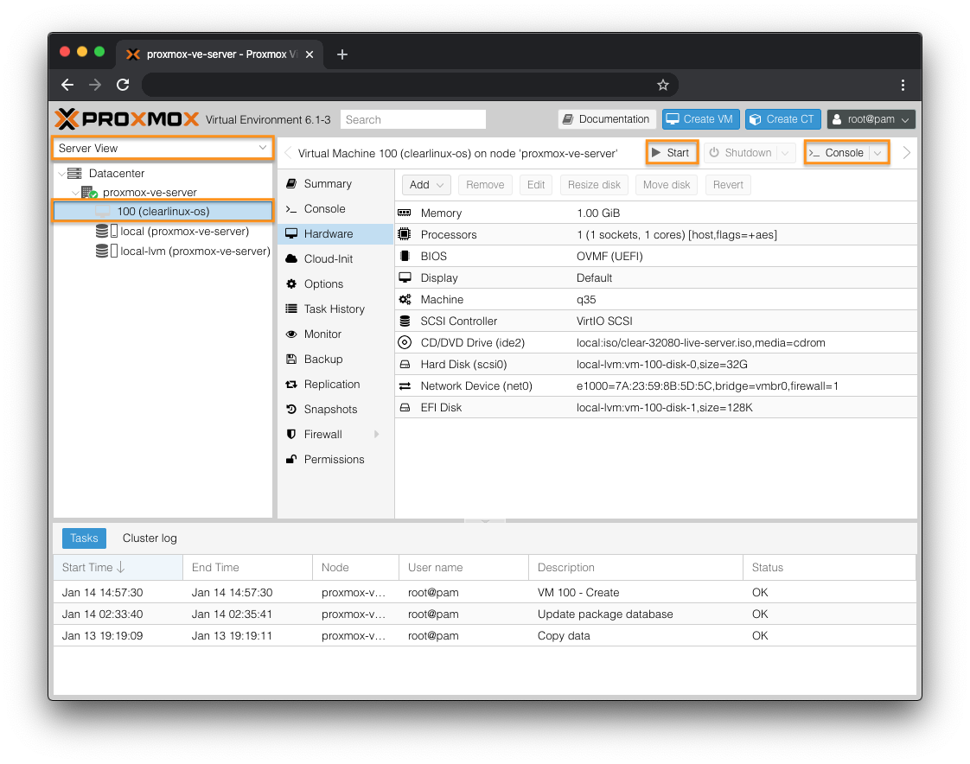Open a new browser tab

pyautogui.click(x=342, y=54)
